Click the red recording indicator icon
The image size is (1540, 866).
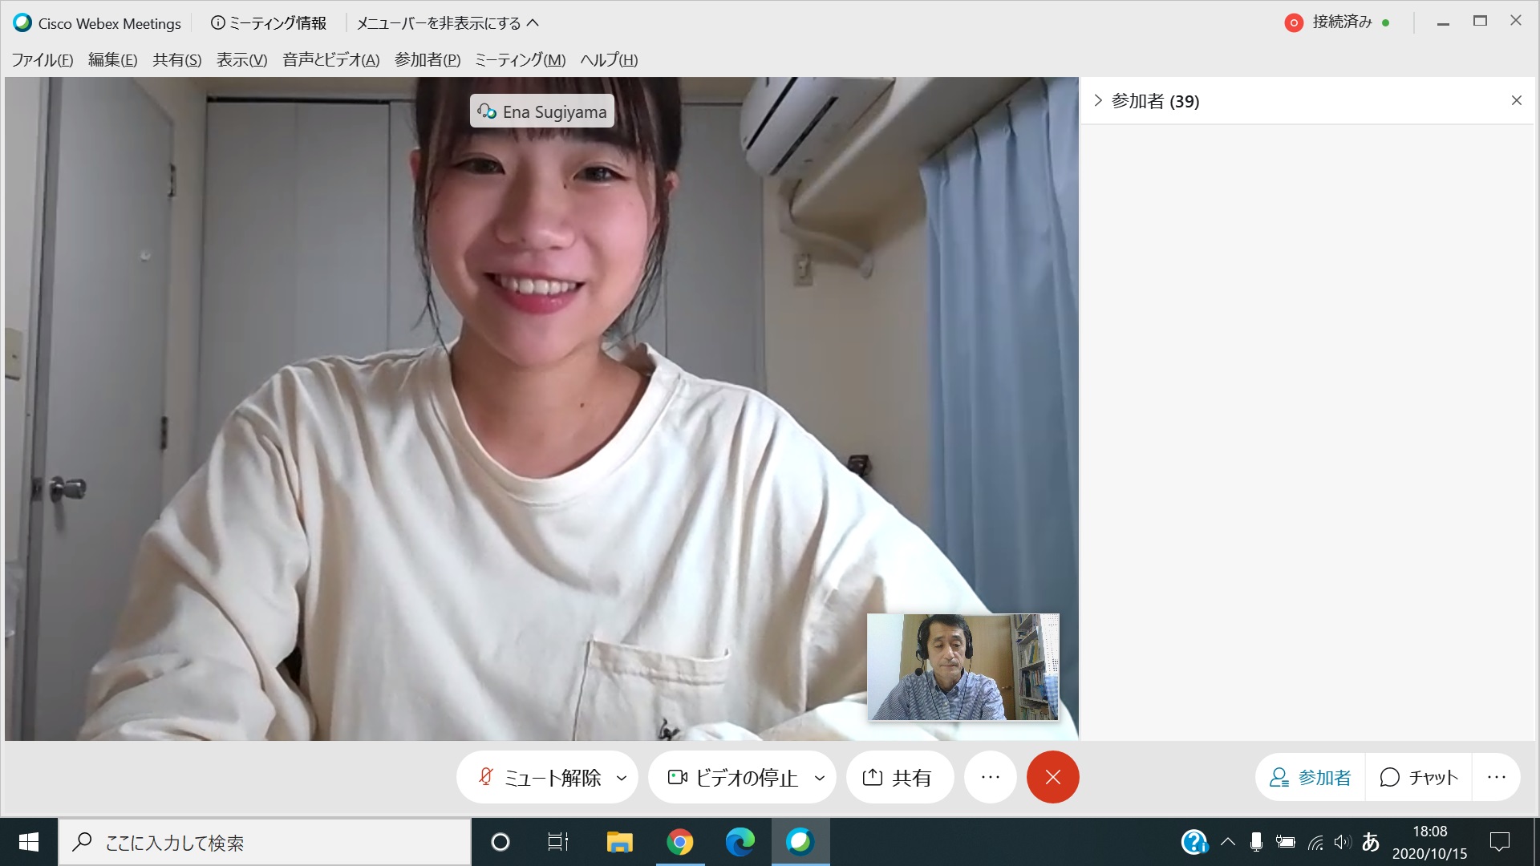coord(1293,23)
